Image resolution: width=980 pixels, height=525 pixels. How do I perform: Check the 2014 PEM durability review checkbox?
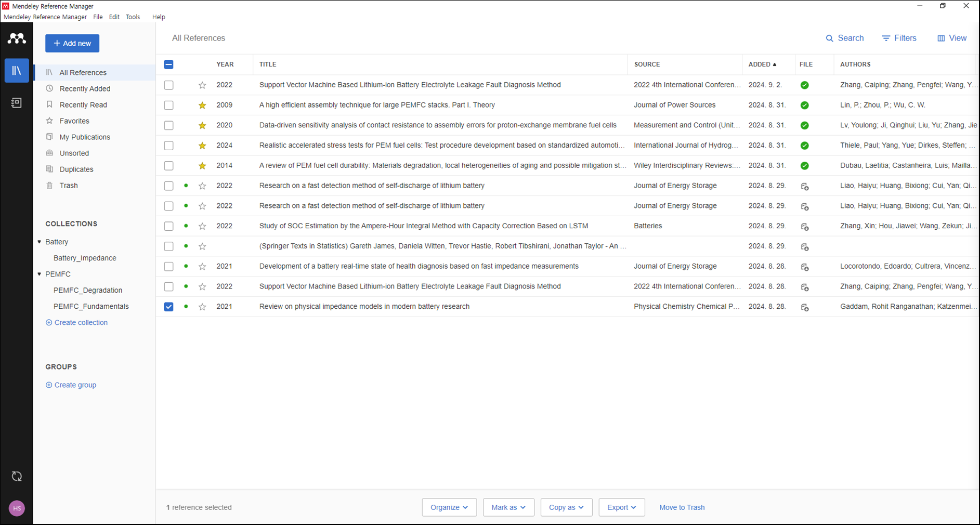(x=168, y=166)
